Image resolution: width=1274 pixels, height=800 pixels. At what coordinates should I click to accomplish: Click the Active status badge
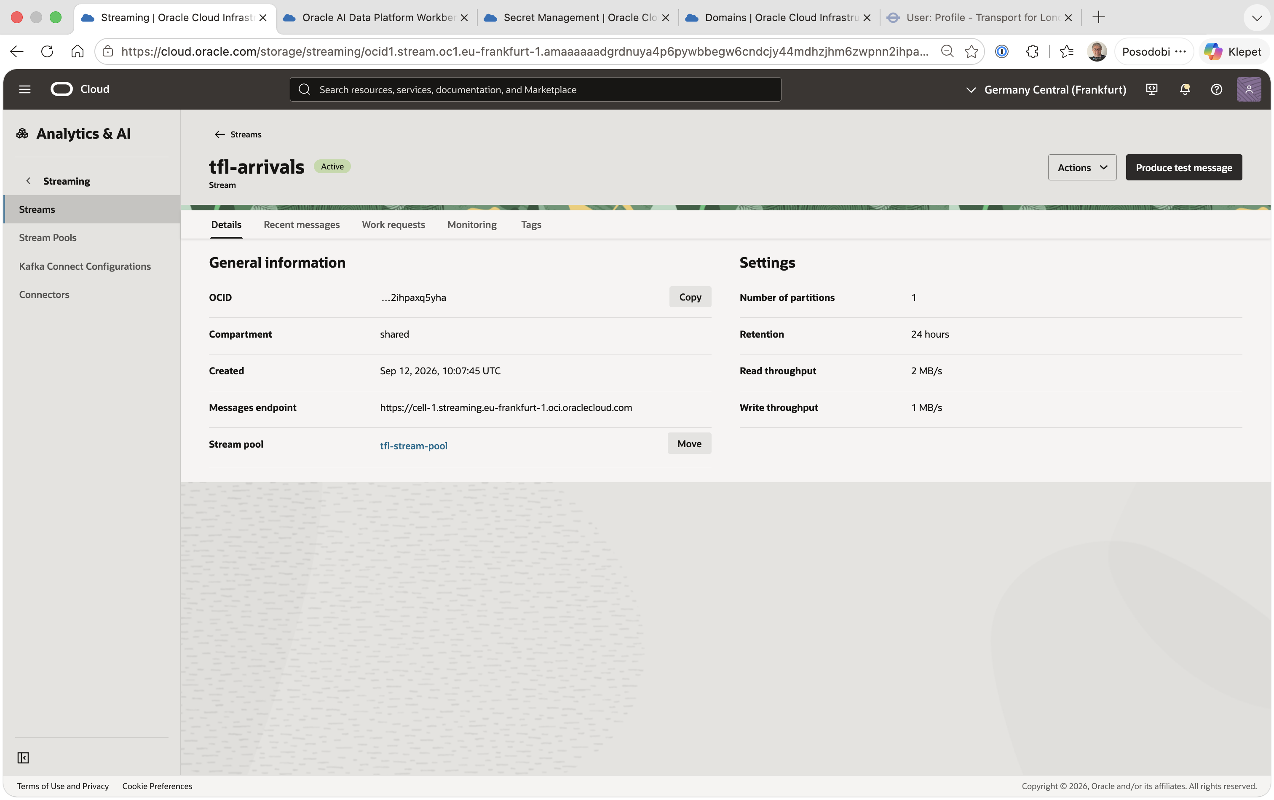332,166
